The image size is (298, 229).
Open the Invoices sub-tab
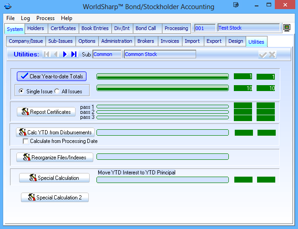click(170, 41)
